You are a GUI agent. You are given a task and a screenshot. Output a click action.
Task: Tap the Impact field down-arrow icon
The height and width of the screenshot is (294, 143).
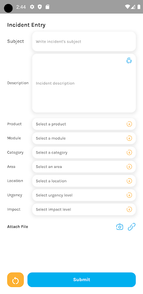tap(129, 209)
